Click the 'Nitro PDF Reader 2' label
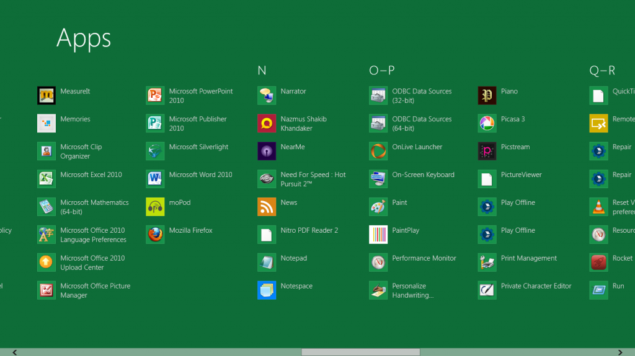The height and width of the screenshot is (356, 635). (309, 230)
